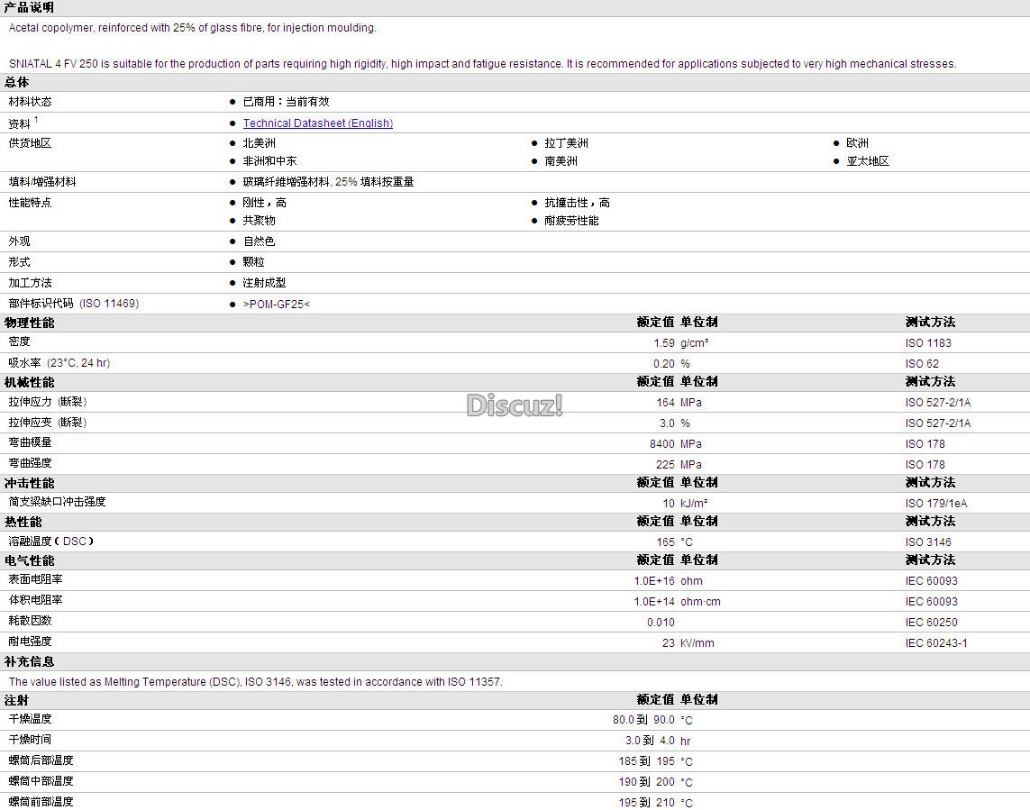Click the 刚性，高 feature entry

pyautogui.click(x=265, y=203)
